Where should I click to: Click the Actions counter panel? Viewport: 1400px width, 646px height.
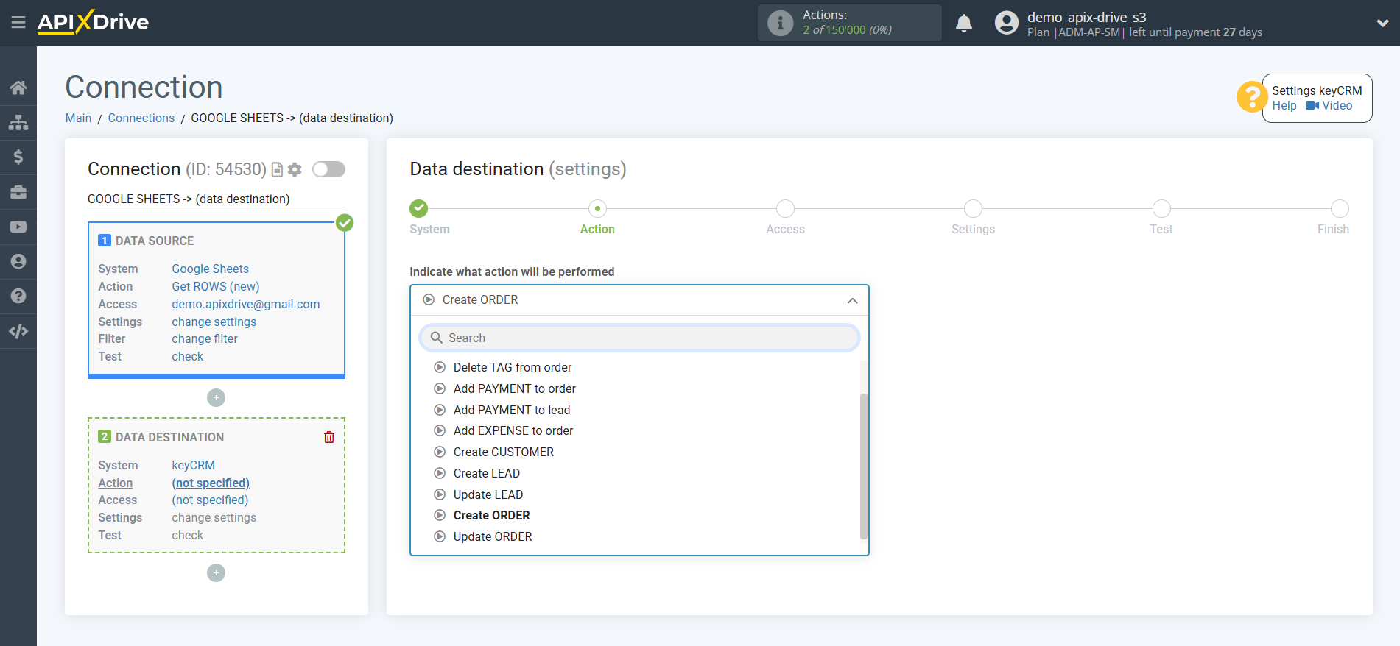pyautogui.click(x=849, y=23)
